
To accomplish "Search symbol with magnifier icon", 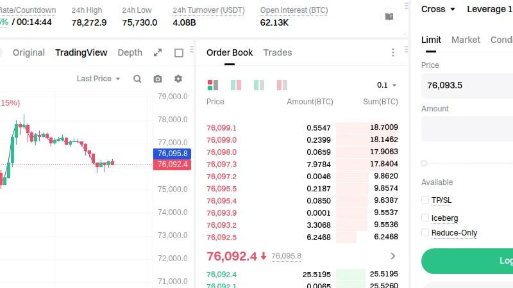I will [x=137, y=79].
